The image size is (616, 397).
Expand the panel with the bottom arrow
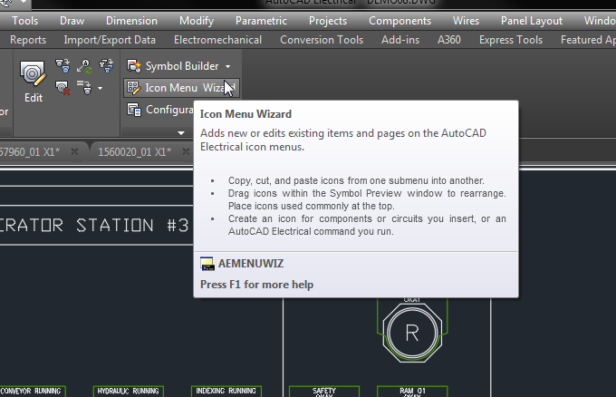(181, 133)
